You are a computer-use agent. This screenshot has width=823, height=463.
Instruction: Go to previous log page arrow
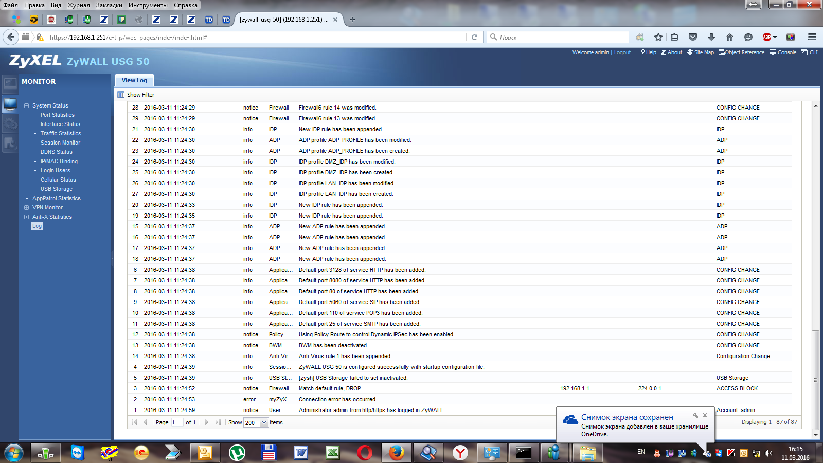tap(145, 422)
